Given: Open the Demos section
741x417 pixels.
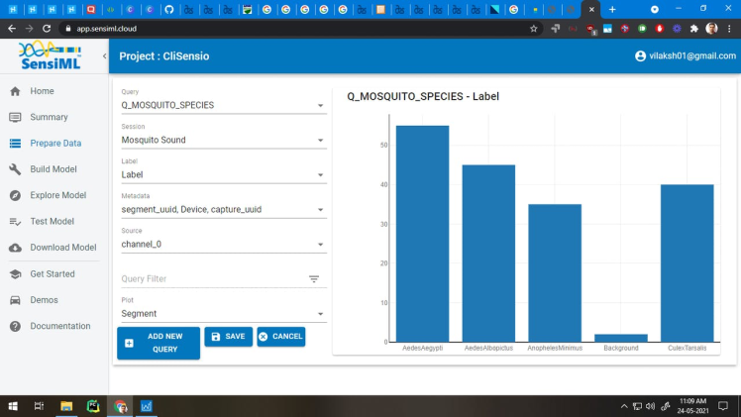Looking at the screenshot, I should tap(44, 300).
